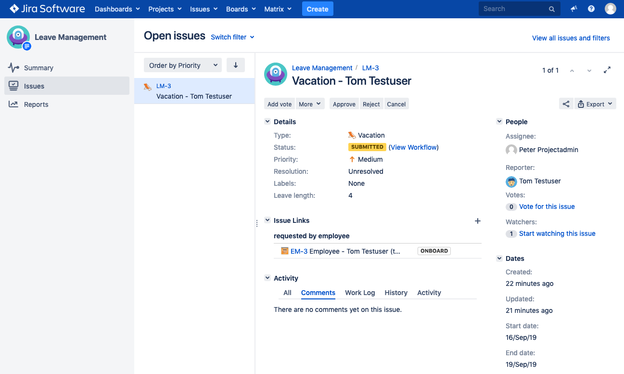Click the SUBMITTED status badge
Image resolution: width=624 pixels, height=374 pixels.
pyautogui.click(x=368, y=147)
